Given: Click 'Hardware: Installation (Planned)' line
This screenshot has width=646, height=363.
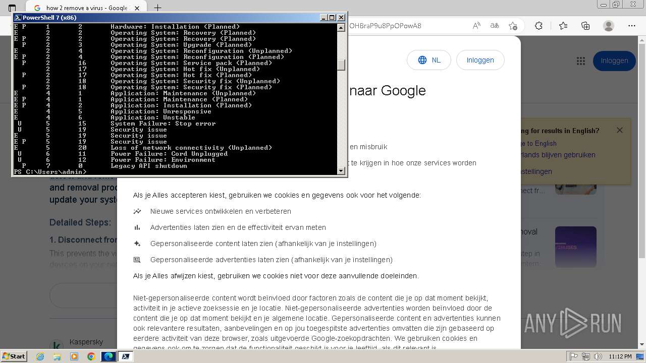Looking at the screenshot, I should (x=175, y=27).
